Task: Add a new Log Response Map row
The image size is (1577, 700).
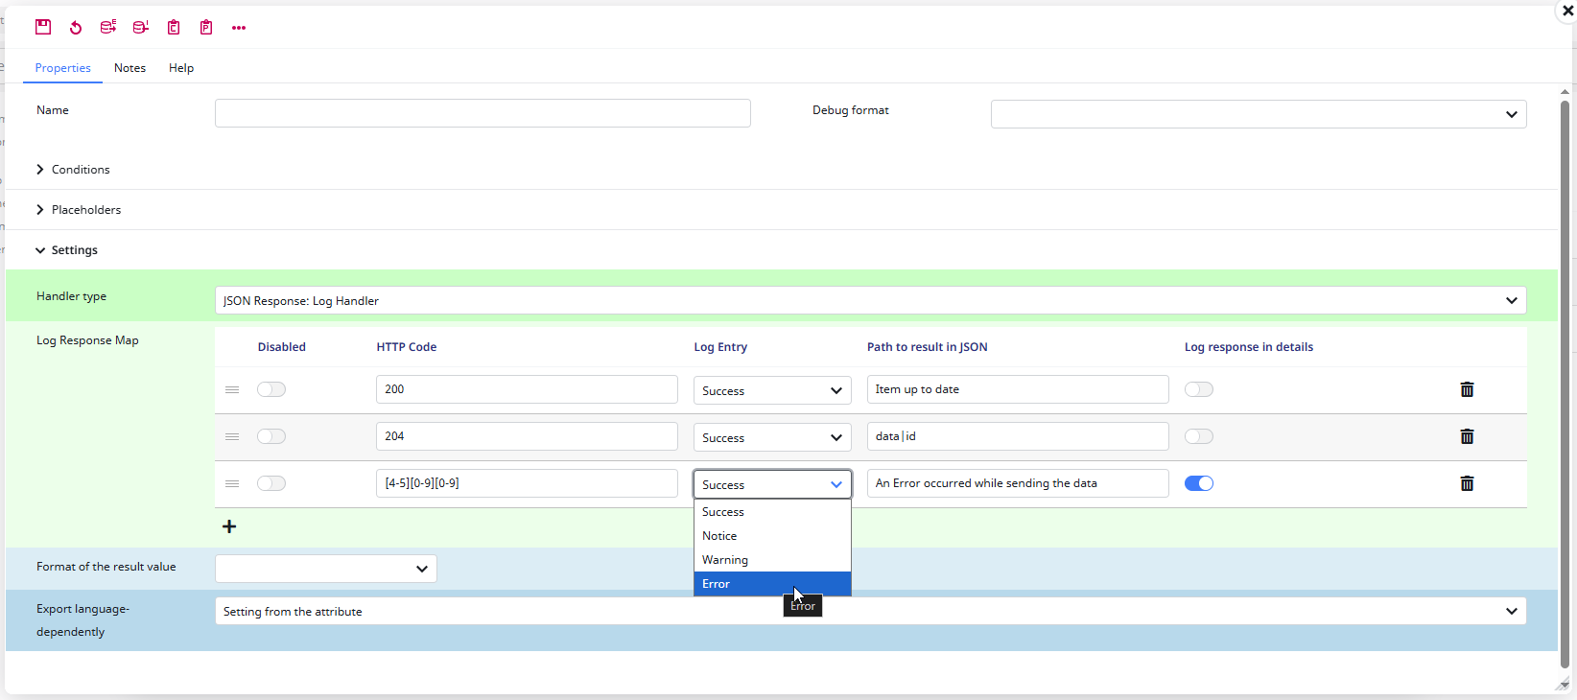Action: 229,526
